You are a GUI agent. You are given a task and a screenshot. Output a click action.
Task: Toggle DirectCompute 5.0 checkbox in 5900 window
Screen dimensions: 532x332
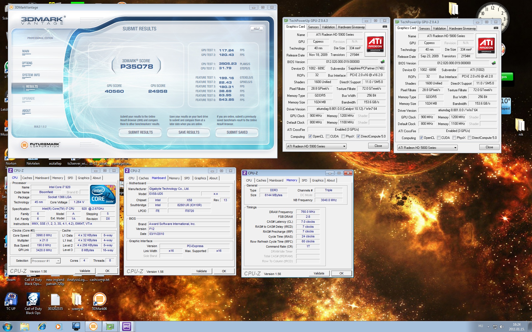pyautogui.click(x=358, y=136)
